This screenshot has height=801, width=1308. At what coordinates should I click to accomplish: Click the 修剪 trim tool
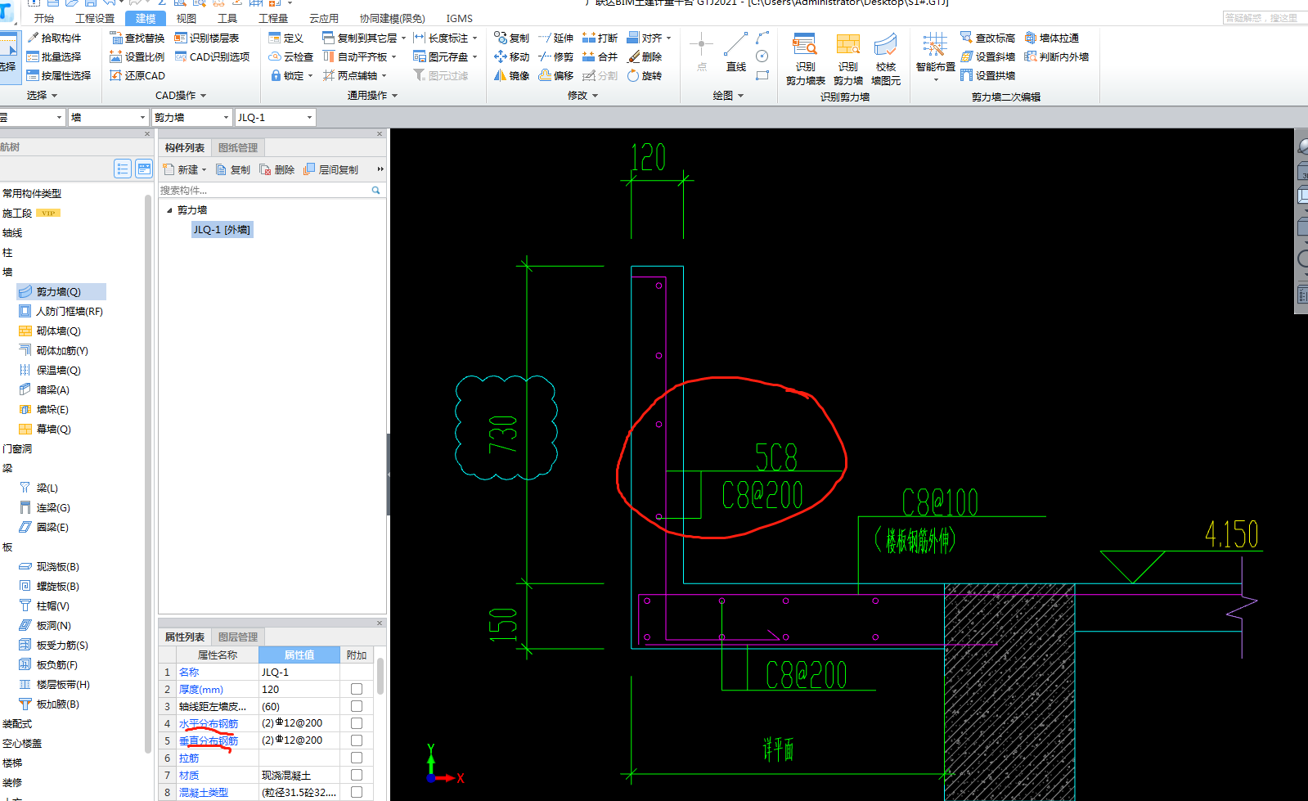(556, 56)
